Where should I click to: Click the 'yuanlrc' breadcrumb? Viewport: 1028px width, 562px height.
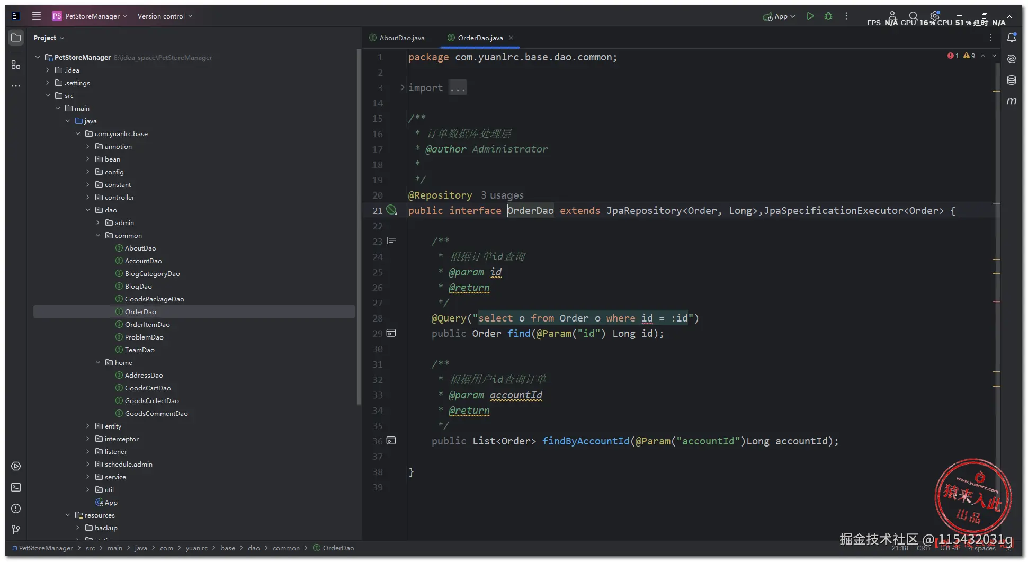196,548
